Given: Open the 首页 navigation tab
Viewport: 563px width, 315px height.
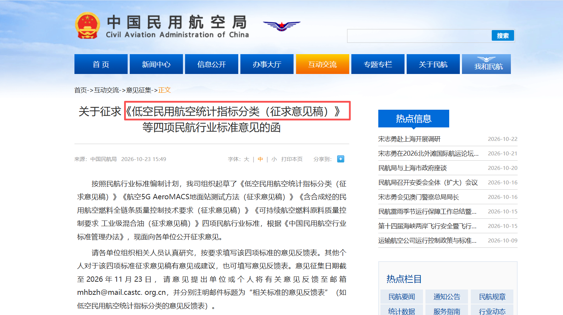Looking at the screenshot, I should 101,64.
